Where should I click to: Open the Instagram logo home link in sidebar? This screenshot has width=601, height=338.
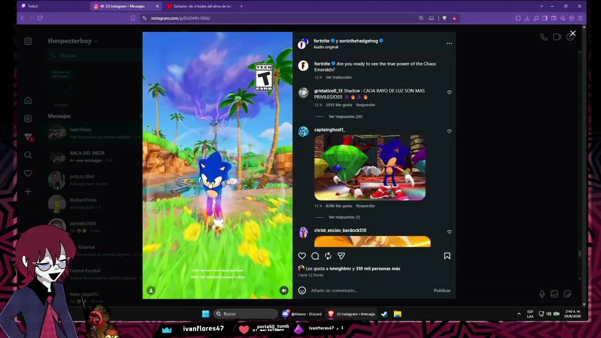[x=28, y=41]
